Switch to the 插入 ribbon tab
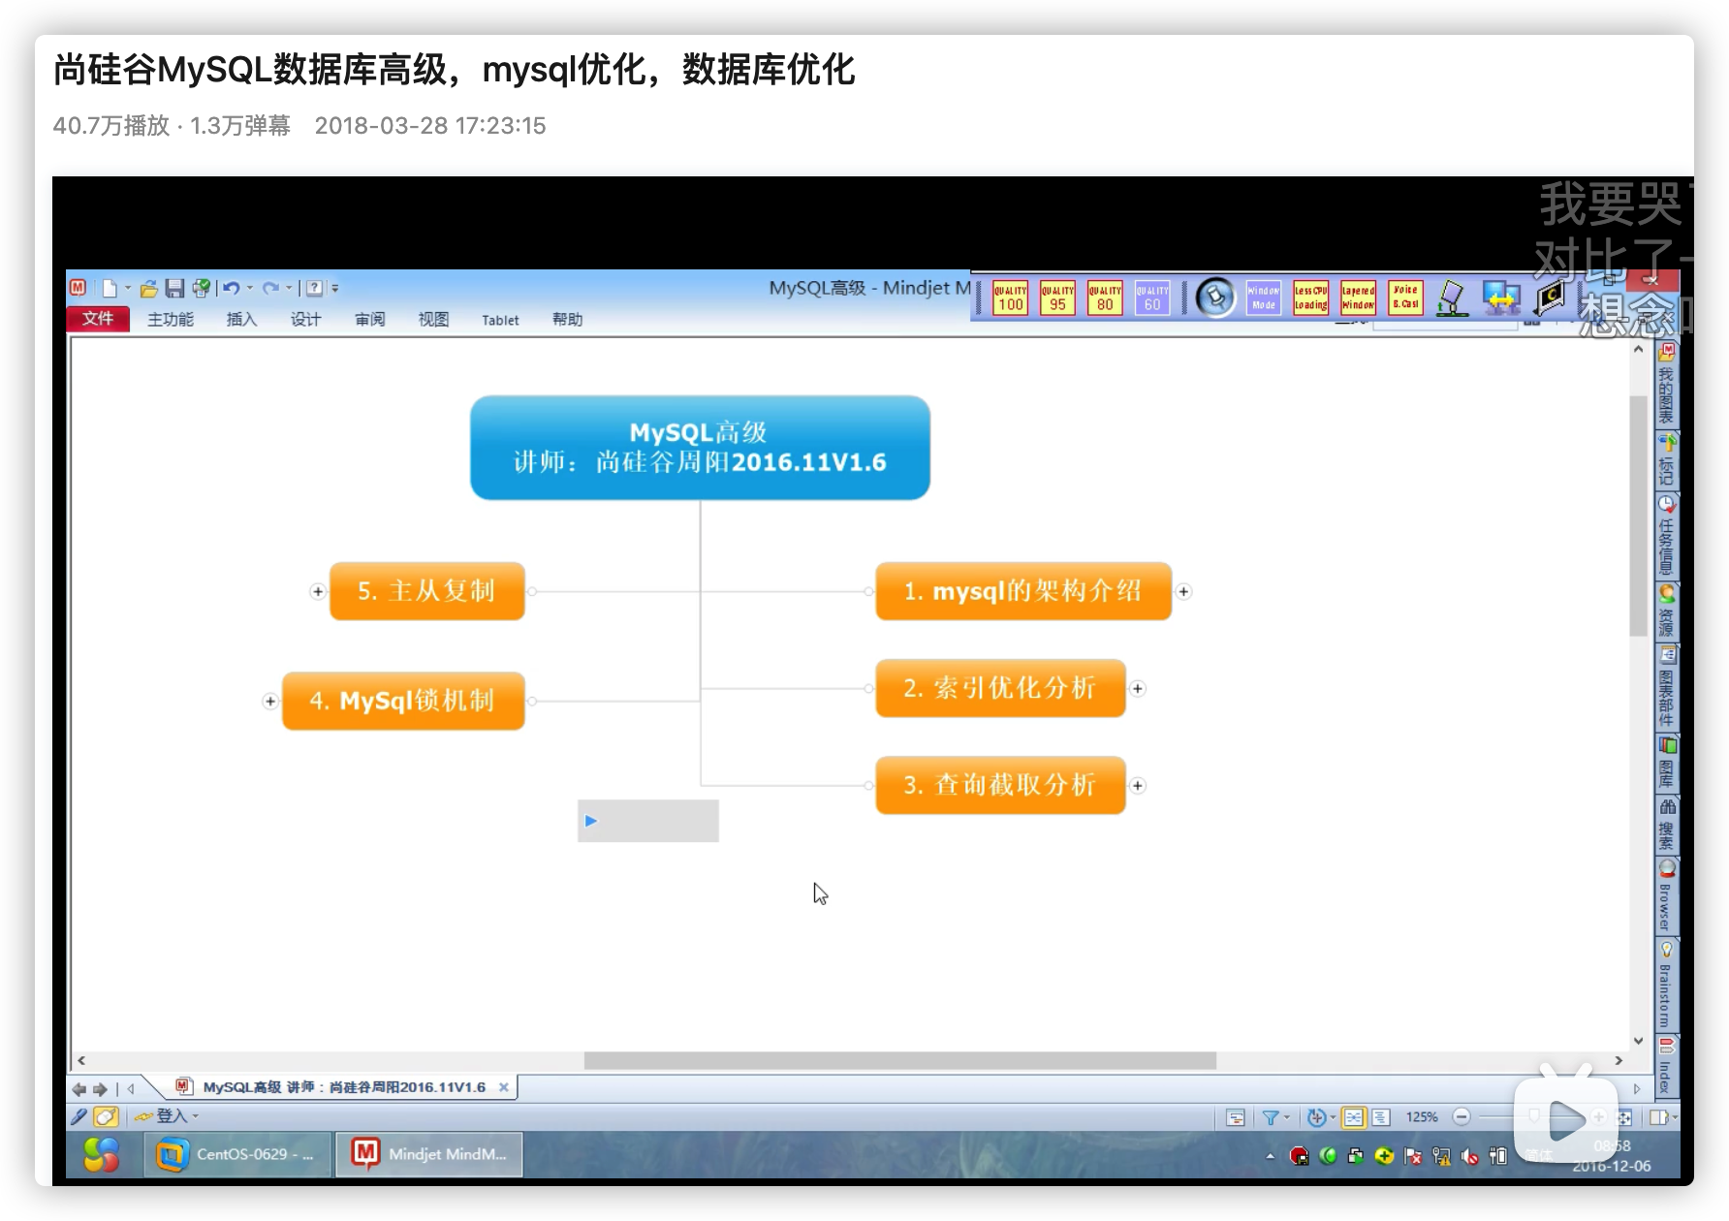The image size is (1729, 1221). (241, 320)
